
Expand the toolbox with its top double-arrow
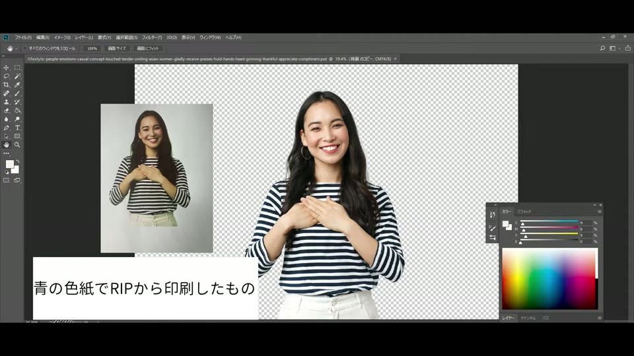[4, 56]
